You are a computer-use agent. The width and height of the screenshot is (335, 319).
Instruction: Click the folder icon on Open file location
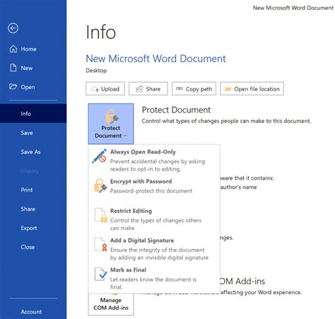click(x=228, y=89)
